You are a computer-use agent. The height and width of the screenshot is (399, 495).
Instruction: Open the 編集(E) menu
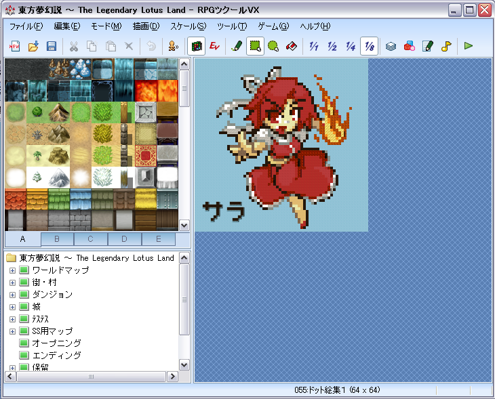tap(67, 26)
